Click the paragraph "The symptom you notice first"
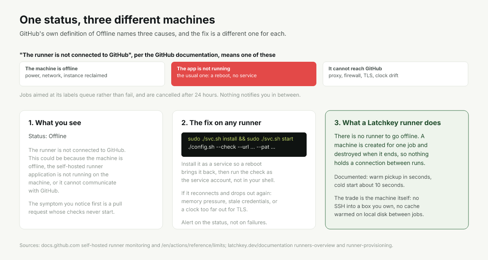 pyautogui.click(x=75, y=208)
